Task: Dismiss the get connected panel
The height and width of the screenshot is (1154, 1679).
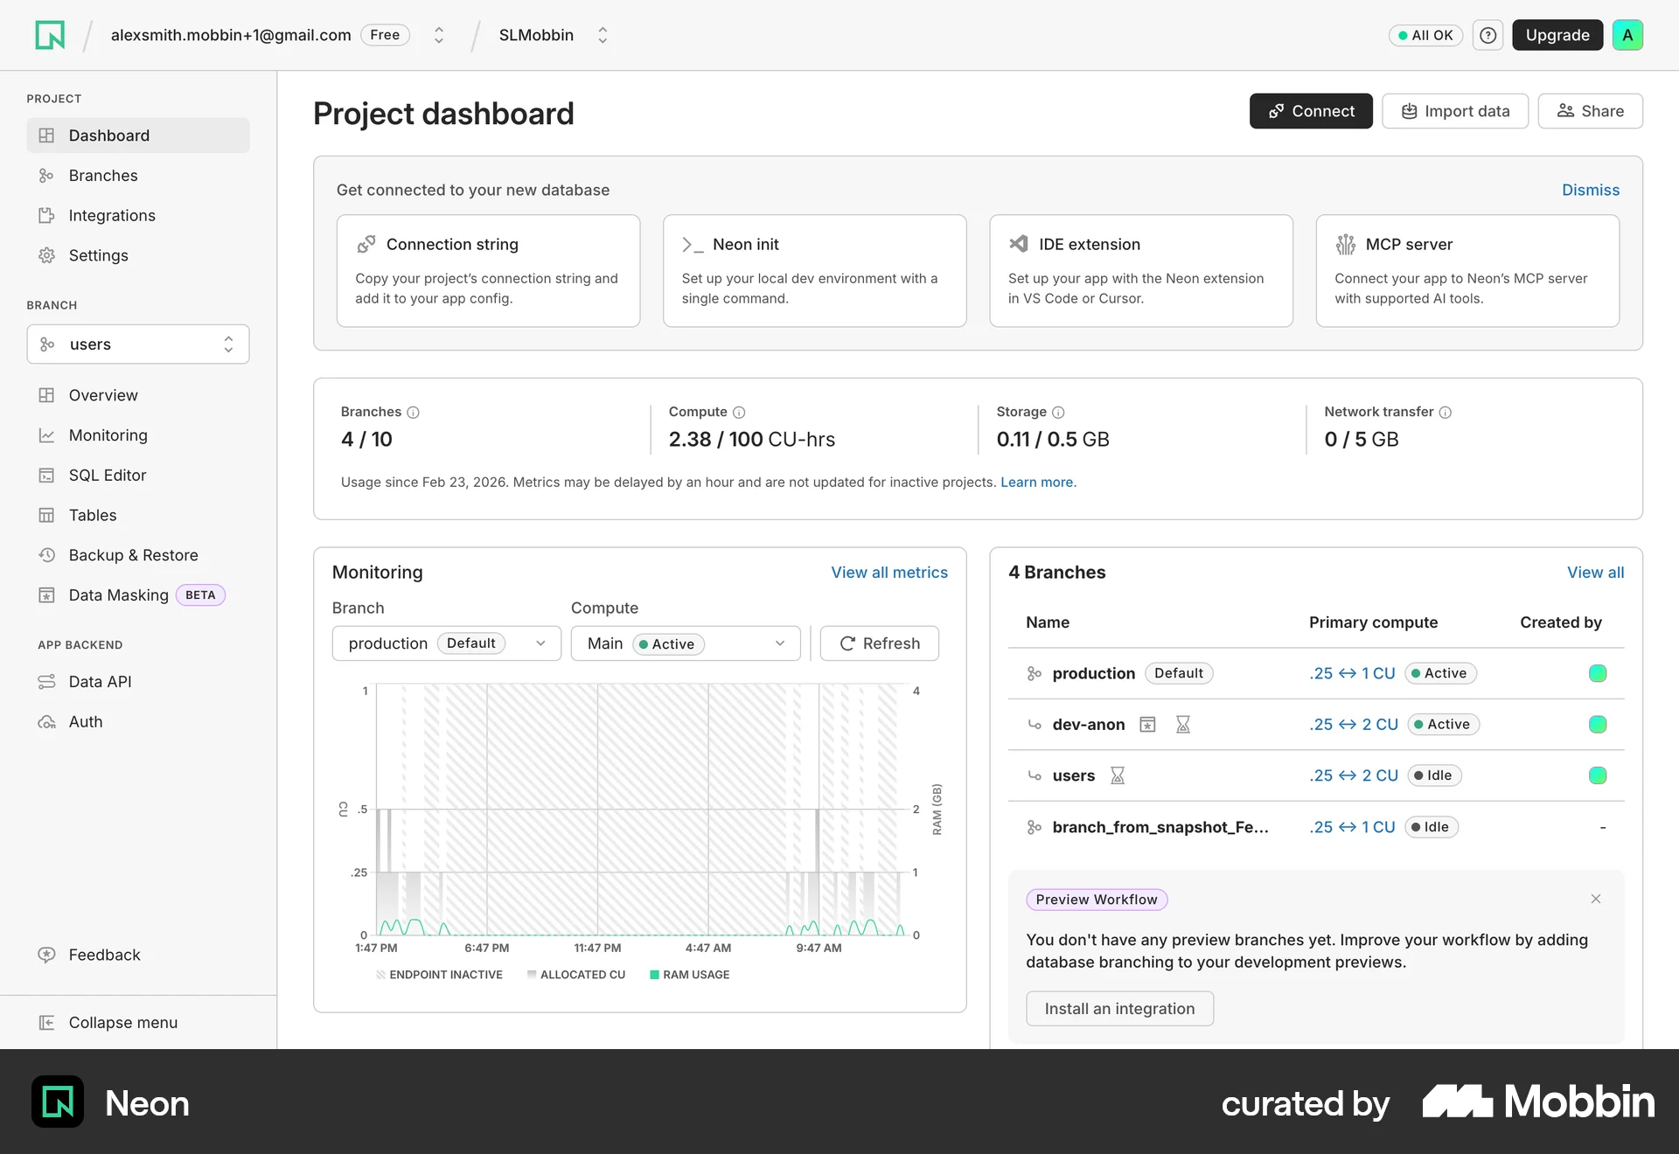Action: pos(1591,190)
